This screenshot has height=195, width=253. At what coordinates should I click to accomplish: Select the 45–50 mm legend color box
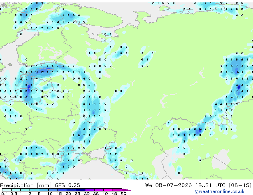(117, 190)
